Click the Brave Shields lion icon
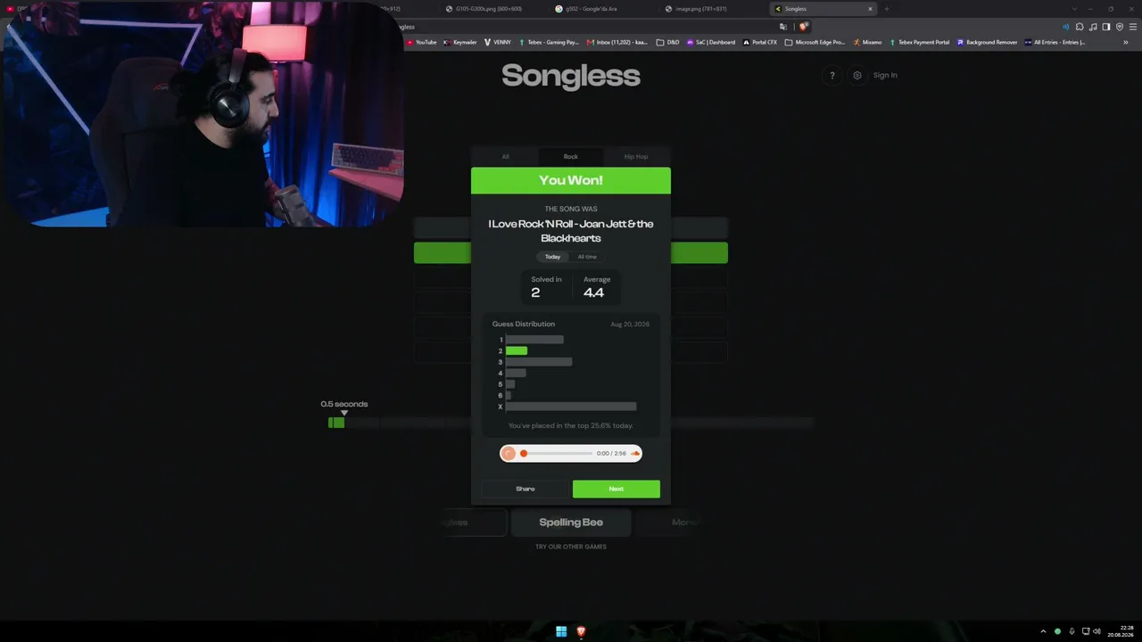 [803, 27]
